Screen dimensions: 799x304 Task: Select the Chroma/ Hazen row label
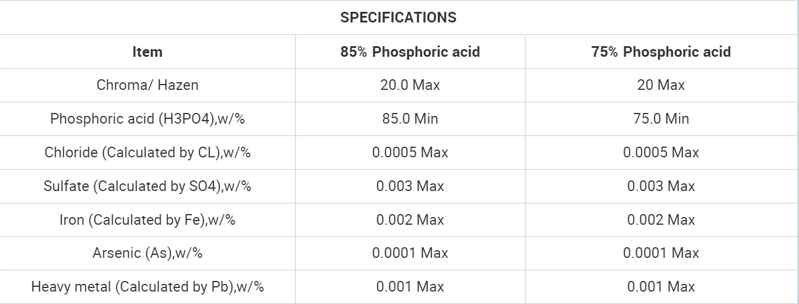[147, 85]
